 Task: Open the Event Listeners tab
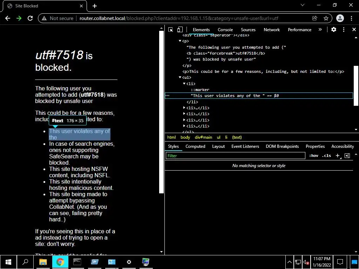[x=245, y=146]
